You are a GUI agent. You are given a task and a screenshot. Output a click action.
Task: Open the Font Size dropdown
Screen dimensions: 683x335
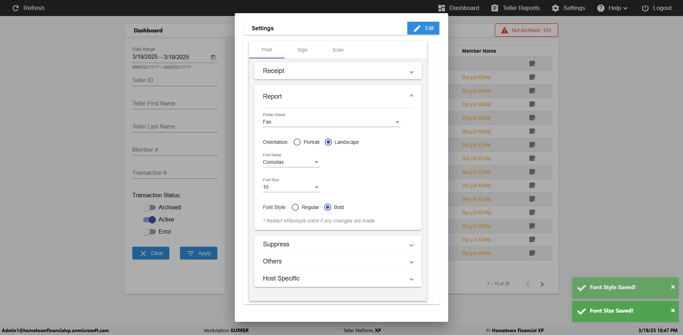point(291,187)
